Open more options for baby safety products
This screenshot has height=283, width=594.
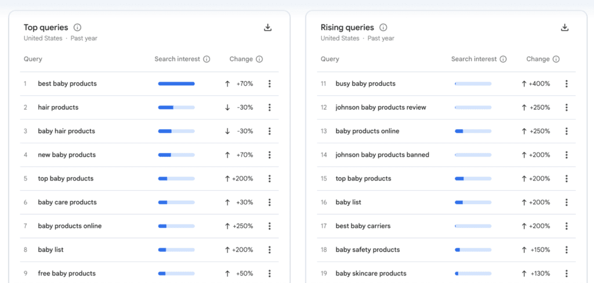pyautogui.click(x=566, y=250)
